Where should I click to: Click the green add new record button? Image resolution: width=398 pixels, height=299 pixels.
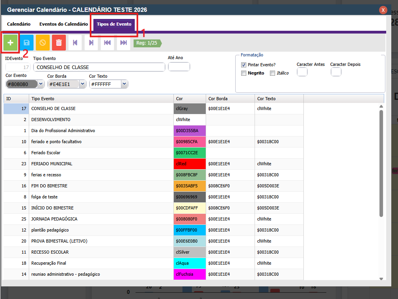pos(11,43)
